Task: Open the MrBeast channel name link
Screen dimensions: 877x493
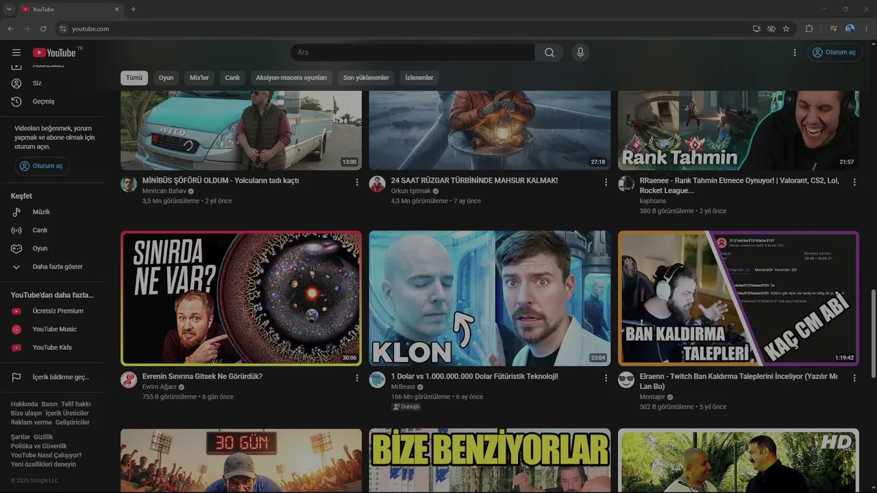Action: tap(404, 387)
